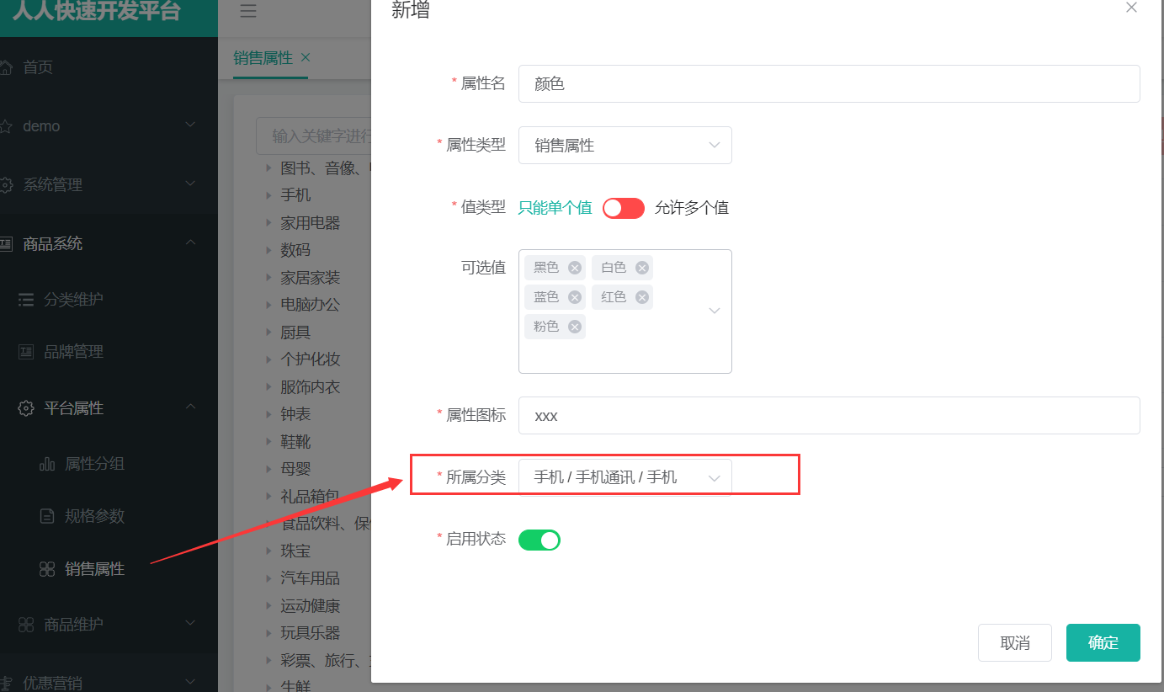This screenshot has width=1164, height=692.
Task: Select 钟表 in the category tree
Action: coord(295,414)
